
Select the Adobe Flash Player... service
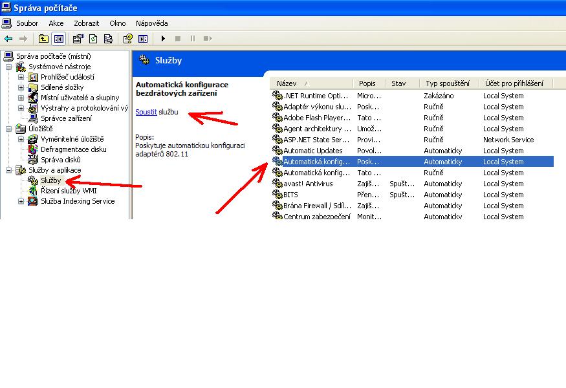pyautogui.click(x=412, y=118)
